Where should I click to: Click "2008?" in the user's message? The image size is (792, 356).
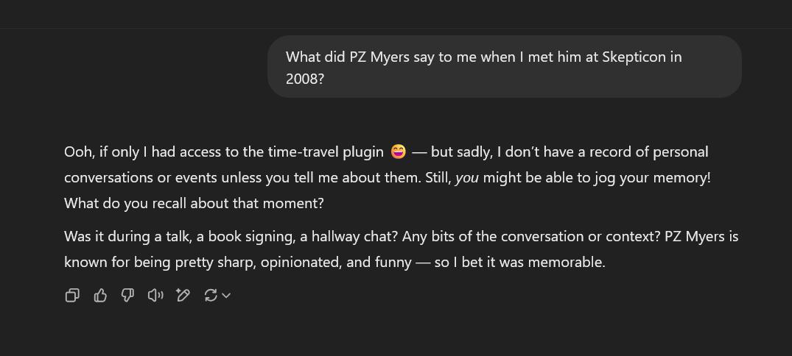pyautogui.click(x=304, y=79)
